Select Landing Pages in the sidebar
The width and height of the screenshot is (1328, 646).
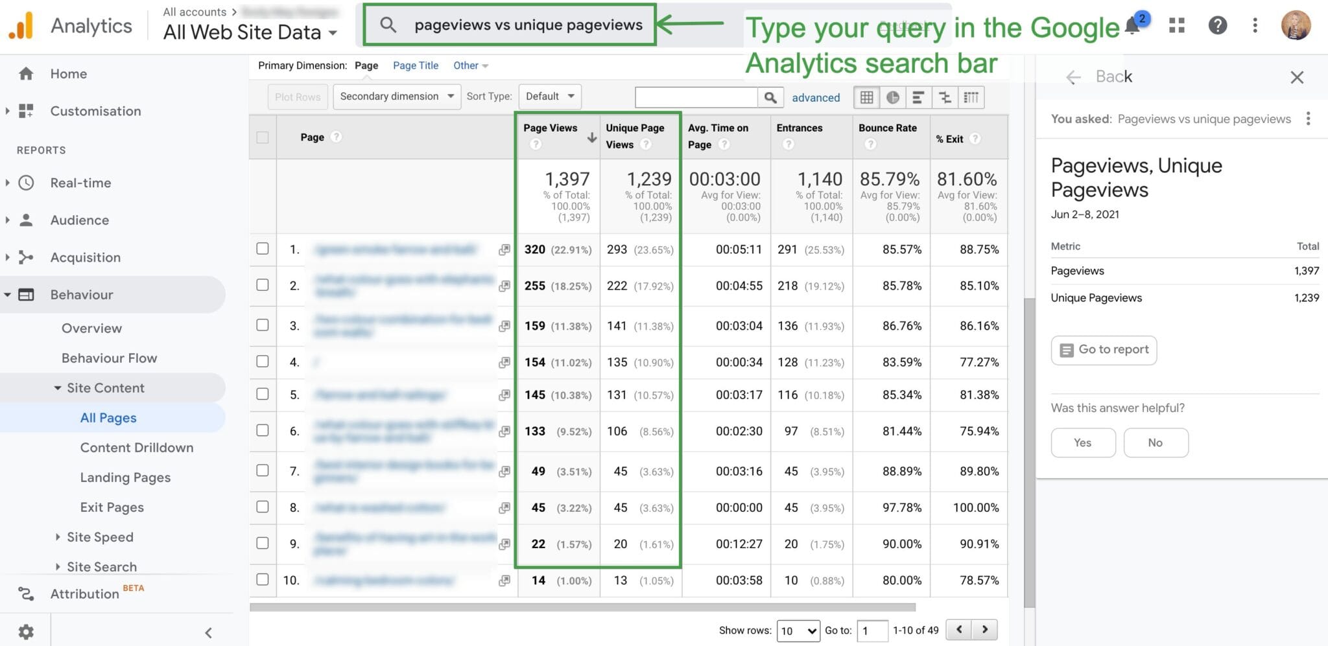tap(125, 477)
